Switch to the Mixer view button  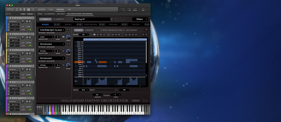point(59,19)
